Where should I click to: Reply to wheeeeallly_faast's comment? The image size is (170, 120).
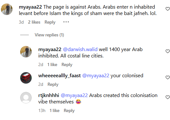click(x=53, y=85)
